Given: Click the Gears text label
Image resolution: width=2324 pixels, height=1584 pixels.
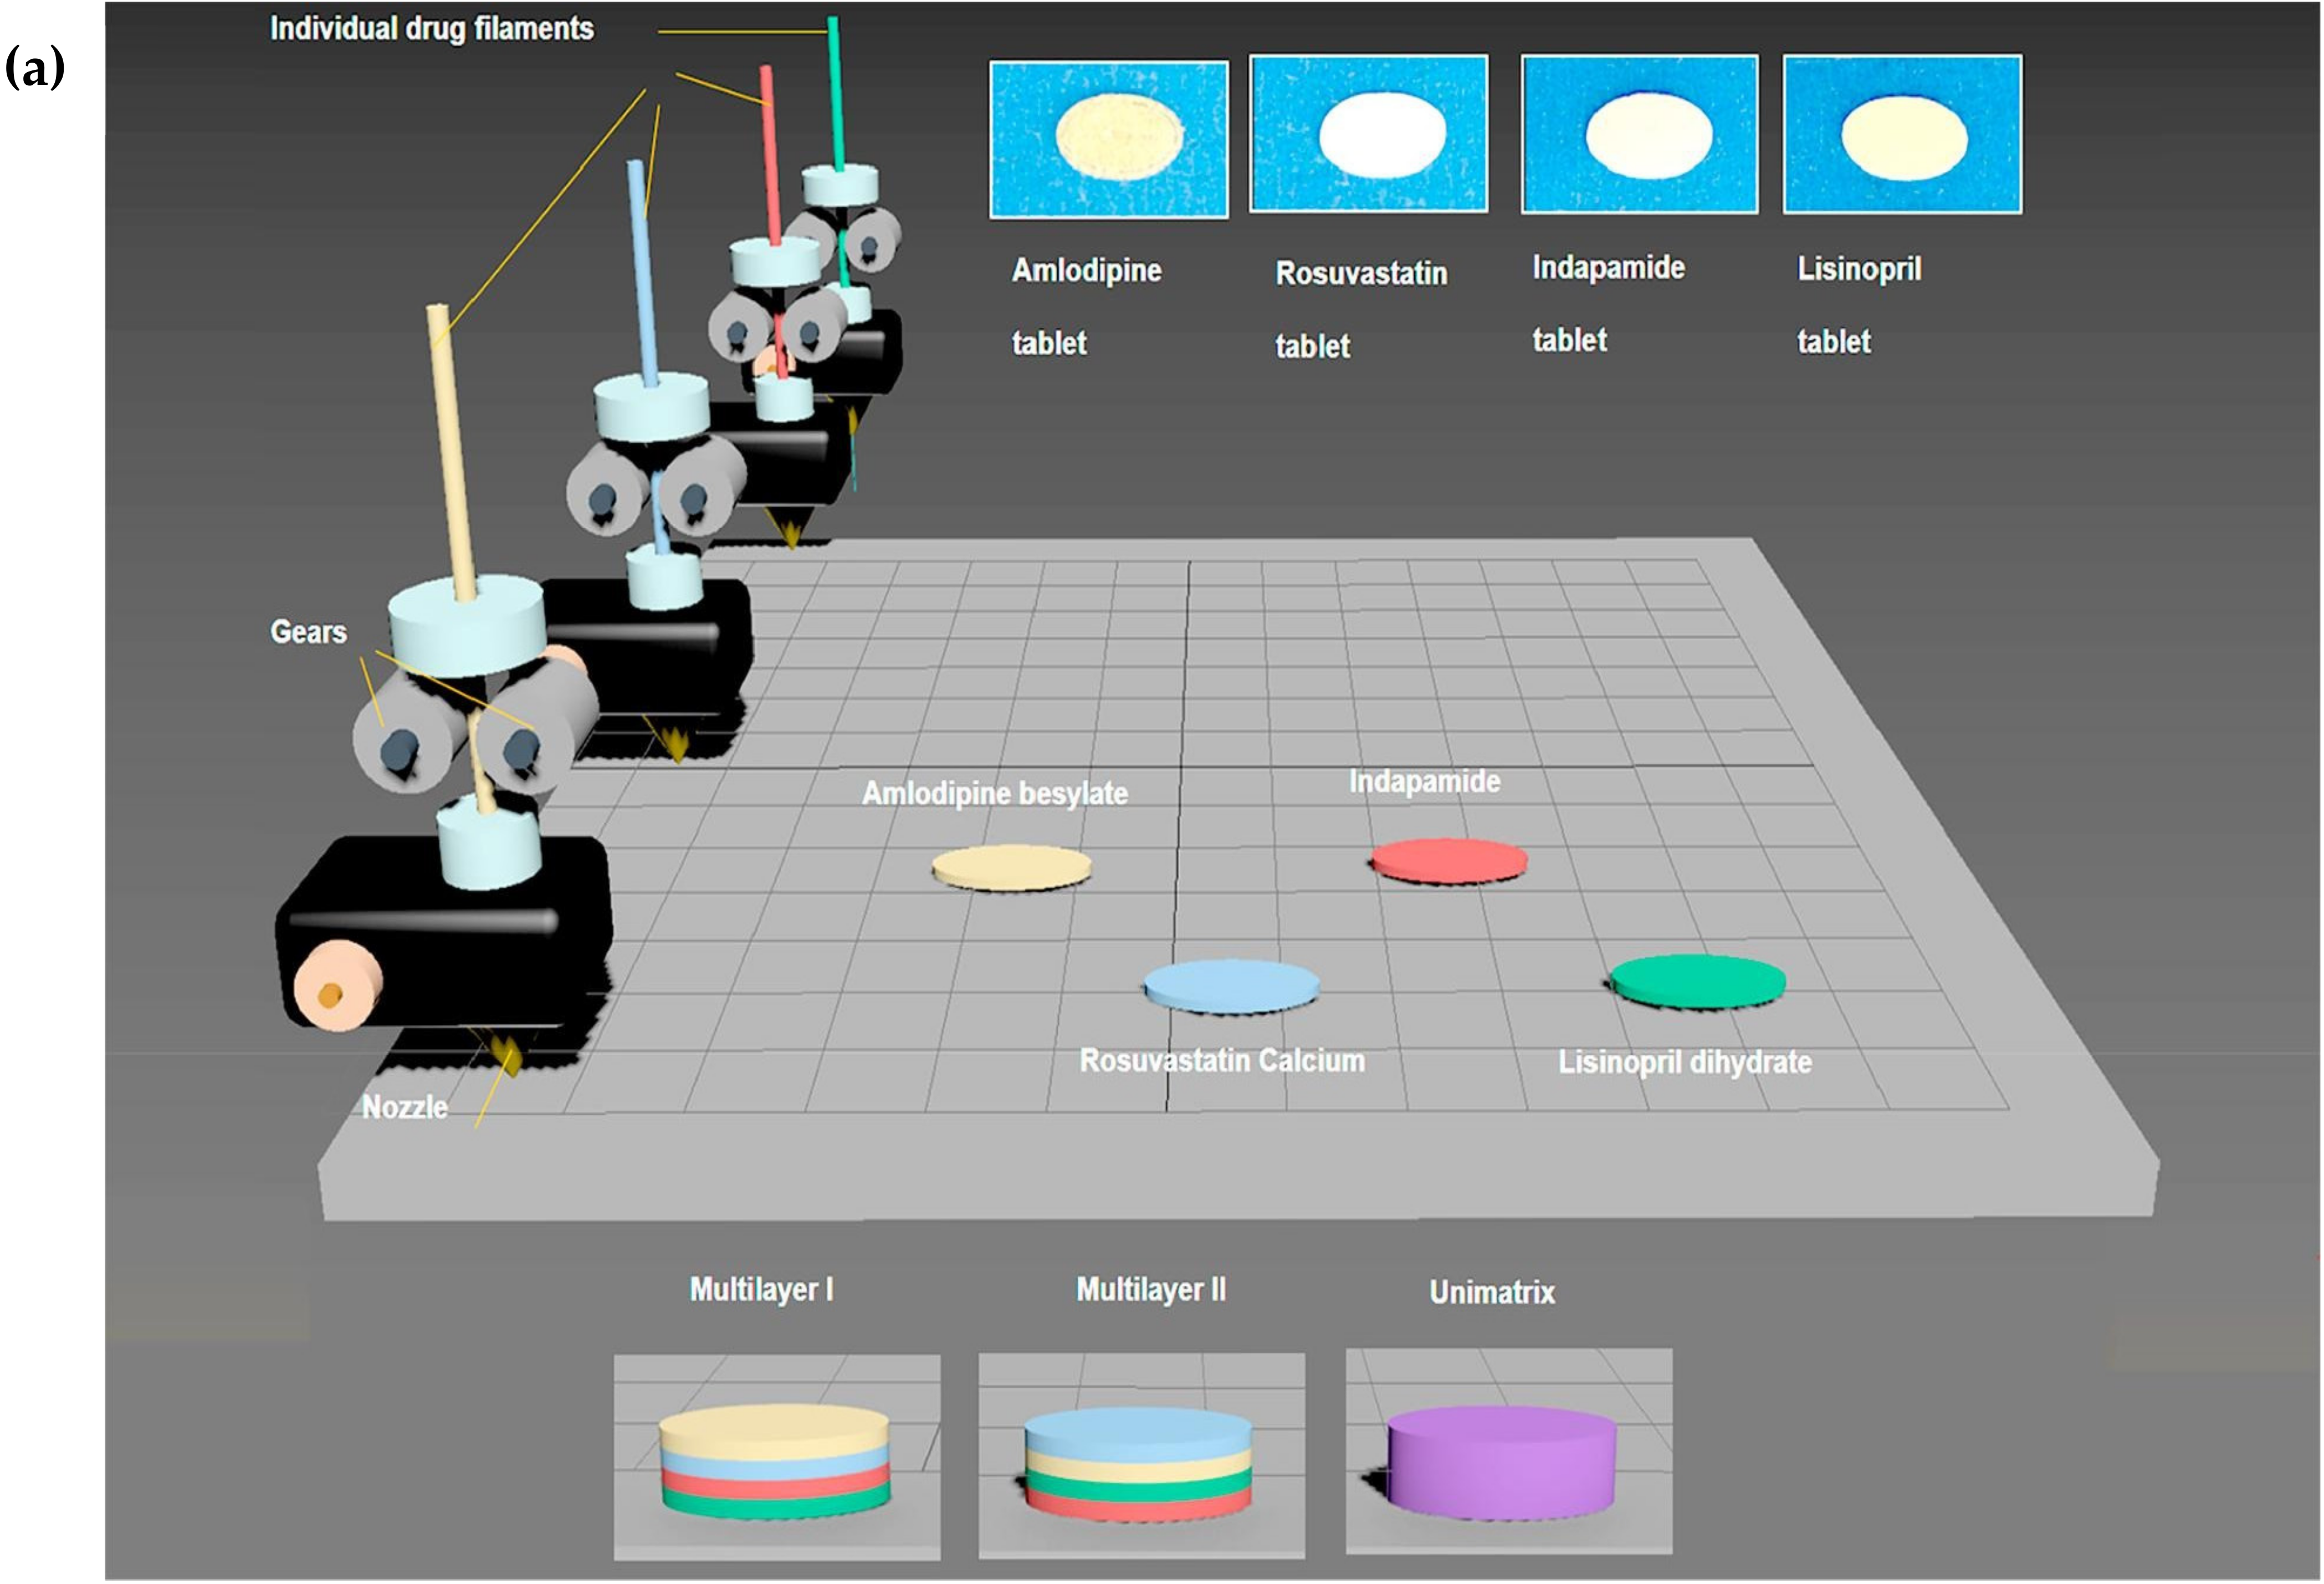Looking at the screenshot, I should [308, 632].
